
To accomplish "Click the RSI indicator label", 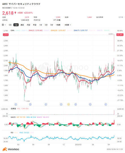I will click(x=12, y=133).
